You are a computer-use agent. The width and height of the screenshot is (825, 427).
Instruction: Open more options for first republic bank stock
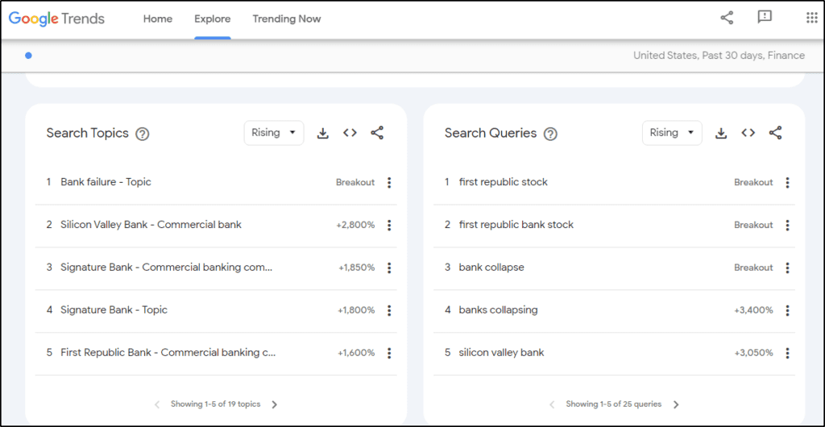788,225
